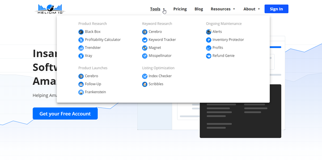Click the Profits graph icon
322x160 pixels.
pos(209,48)
